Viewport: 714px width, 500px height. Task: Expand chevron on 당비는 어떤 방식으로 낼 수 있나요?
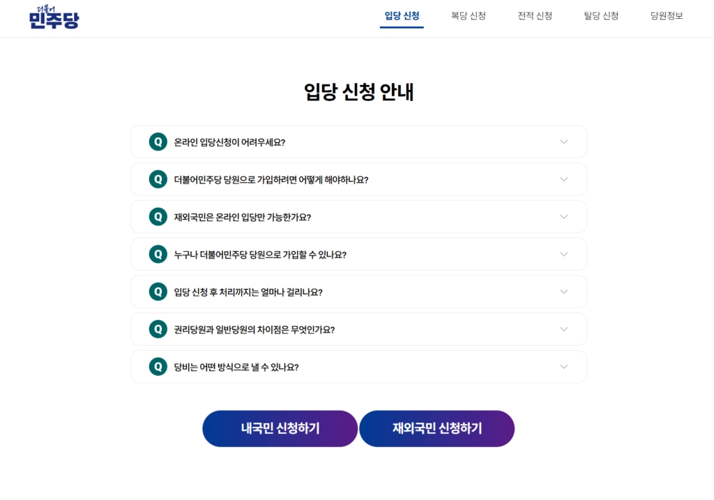click(x=563, y=367)
